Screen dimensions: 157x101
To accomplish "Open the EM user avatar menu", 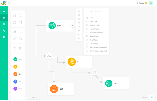I will [x=151, y=3].
